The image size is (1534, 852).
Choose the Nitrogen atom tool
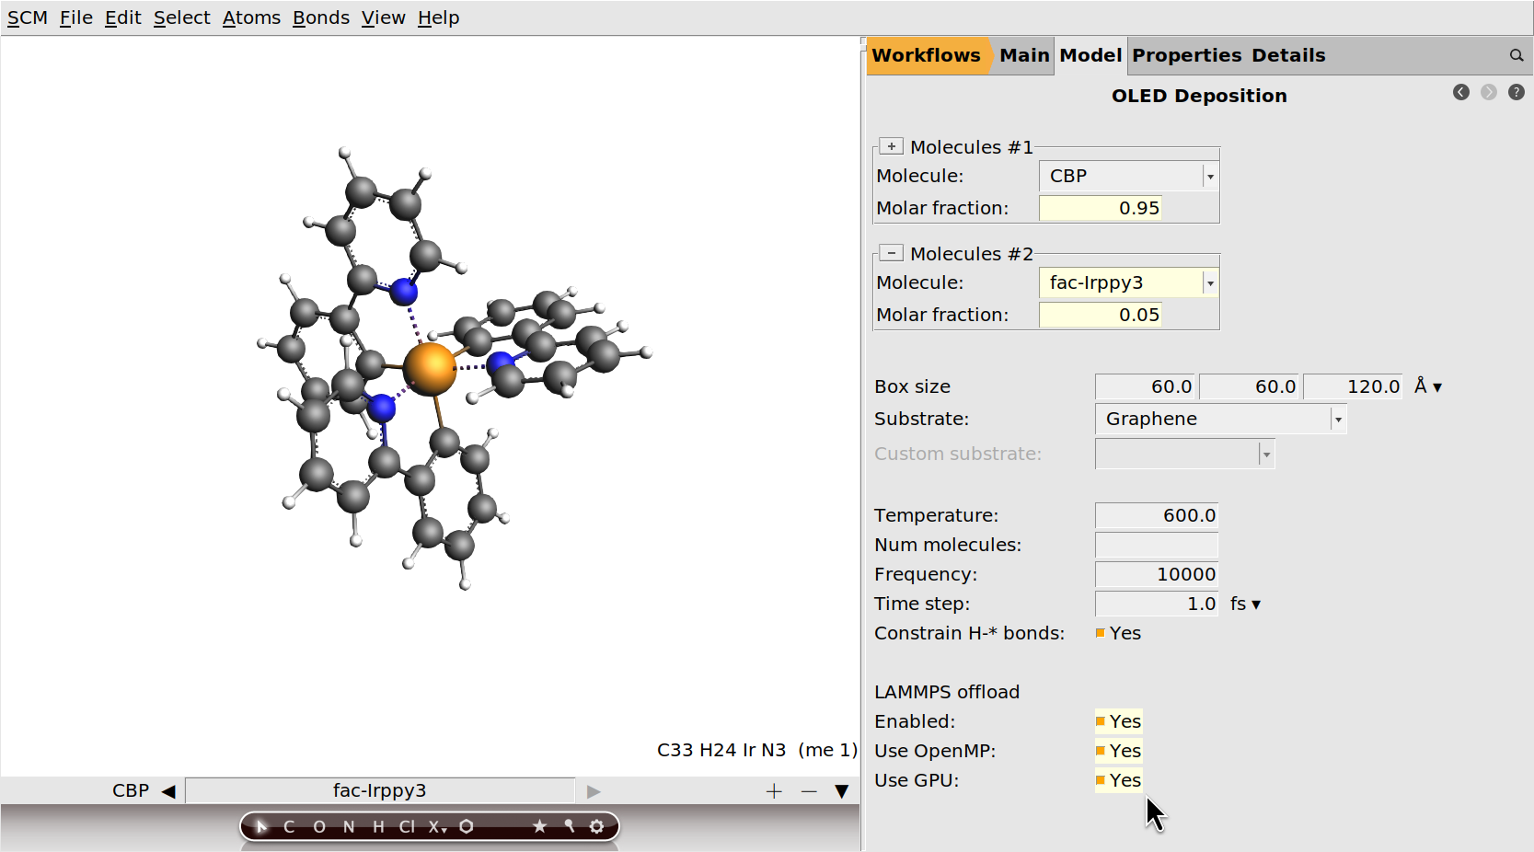pyautogui.click(x=349, y=826)
